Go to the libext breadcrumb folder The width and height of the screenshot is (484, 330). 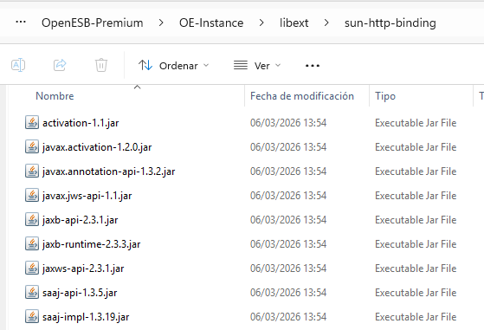[294, 23]
